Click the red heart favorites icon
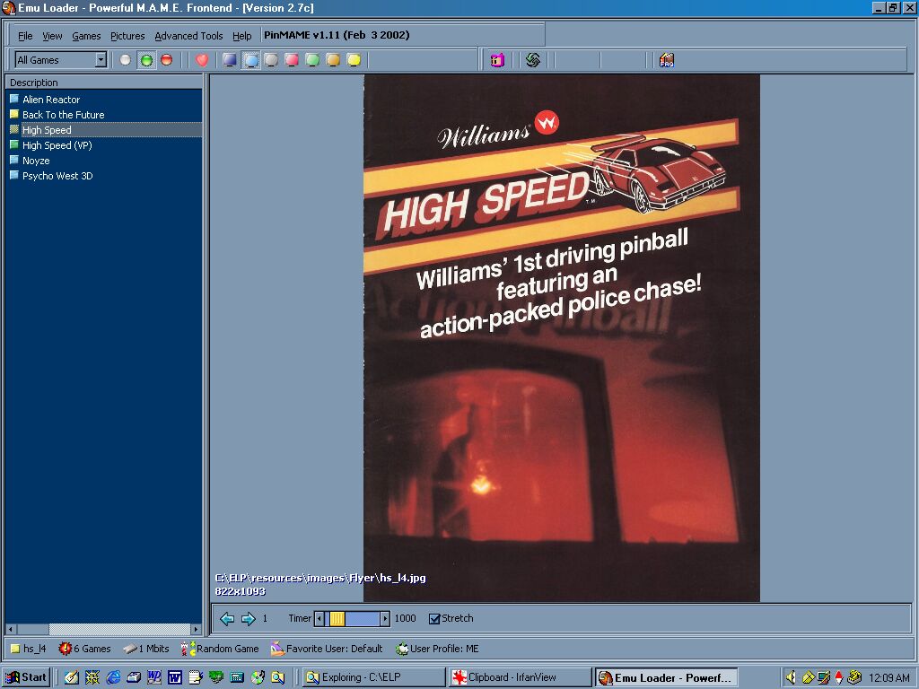This screenshot has width=919, height=689. [202, 60]
